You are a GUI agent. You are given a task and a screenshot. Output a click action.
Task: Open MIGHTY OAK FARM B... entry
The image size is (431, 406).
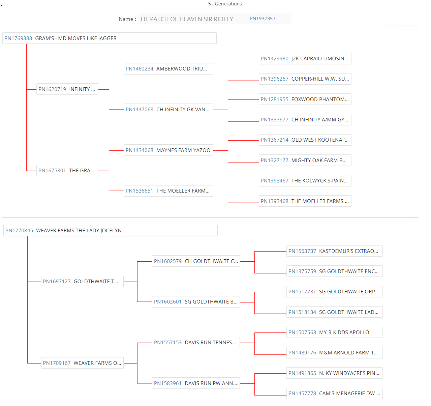click(305, 161)
